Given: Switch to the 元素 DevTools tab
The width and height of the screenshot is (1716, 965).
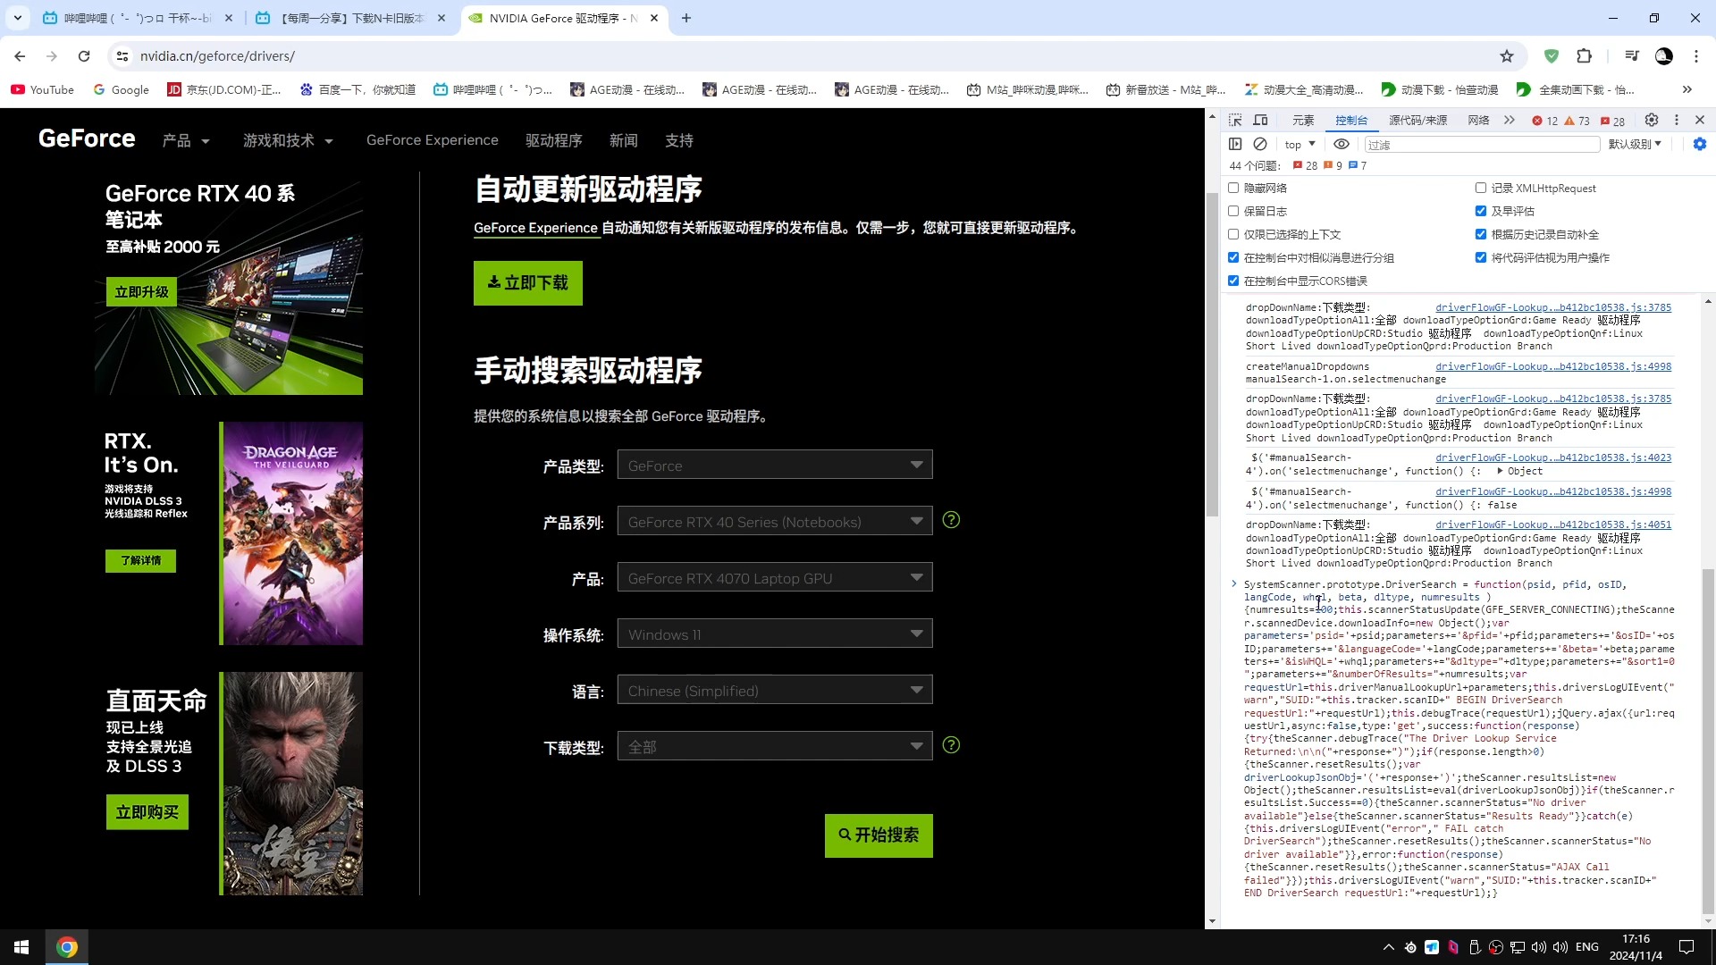Looking at the screenshot, I should (x=1303, y=120).
